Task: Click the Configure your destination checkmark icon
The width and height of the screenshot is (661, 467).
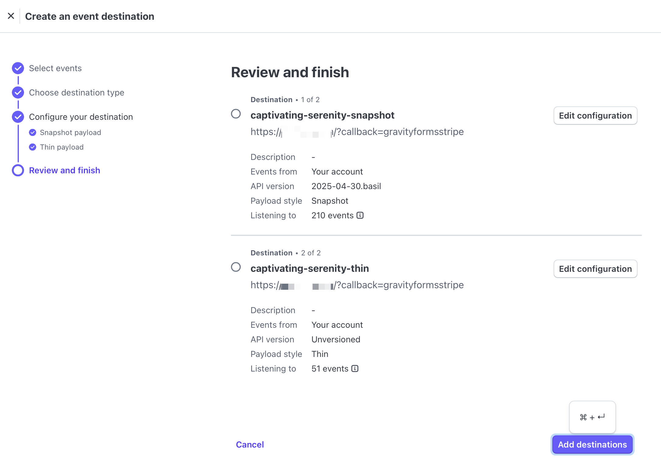Action: [x=18, y=117]
